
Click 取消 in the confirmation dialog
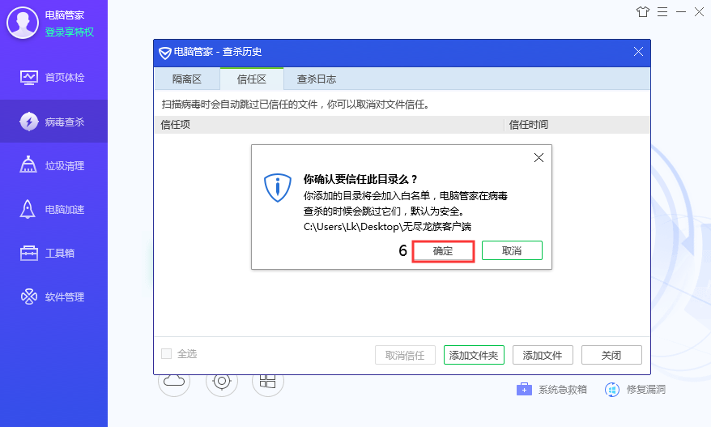click(512, 250)
